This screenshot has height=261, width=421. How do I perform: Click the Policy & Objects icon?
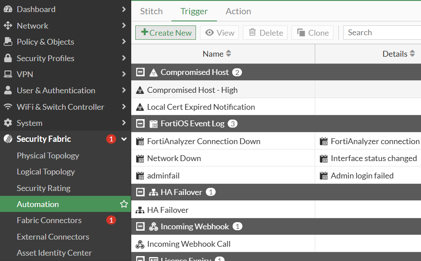[8, 41]
